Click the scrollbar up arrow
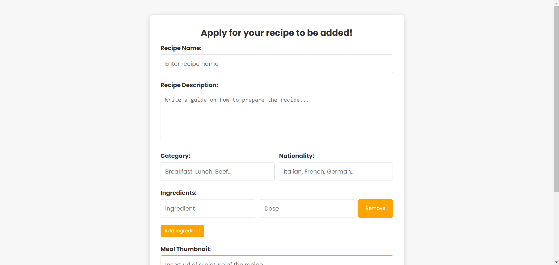This screenshot has width=559, height=265. pos(556,2)
